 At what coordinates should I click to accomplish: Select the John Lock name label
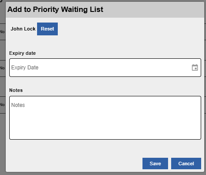coord(23,29)
